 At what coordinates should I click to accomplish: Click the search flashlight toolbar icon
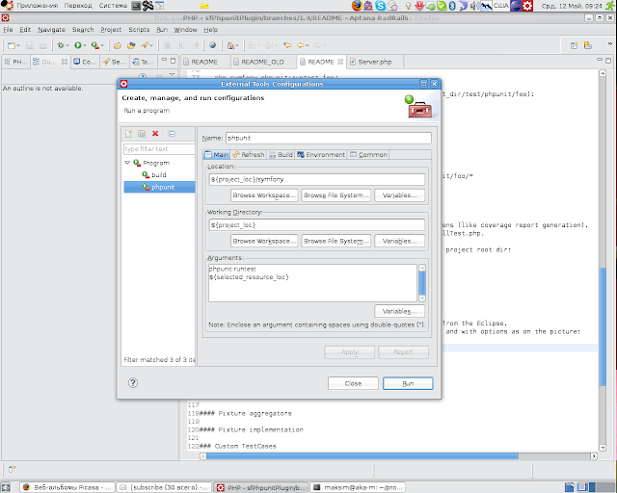pyautogui.click(x=145, y=45)
